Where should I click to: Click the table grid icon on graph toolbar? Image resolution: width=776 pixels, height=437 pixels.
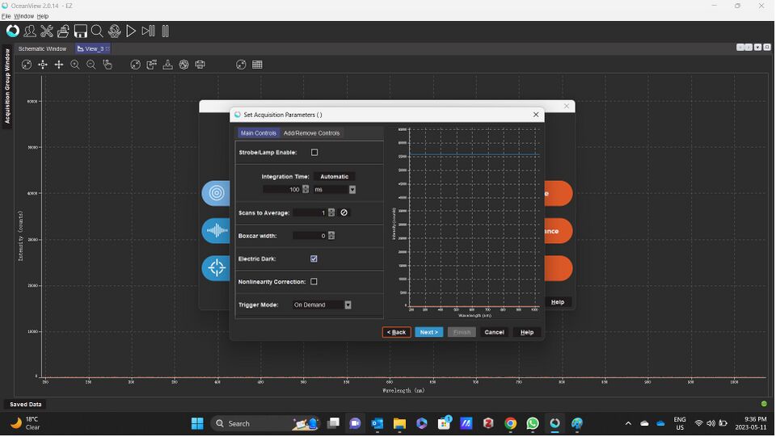(x=257, y=65)
